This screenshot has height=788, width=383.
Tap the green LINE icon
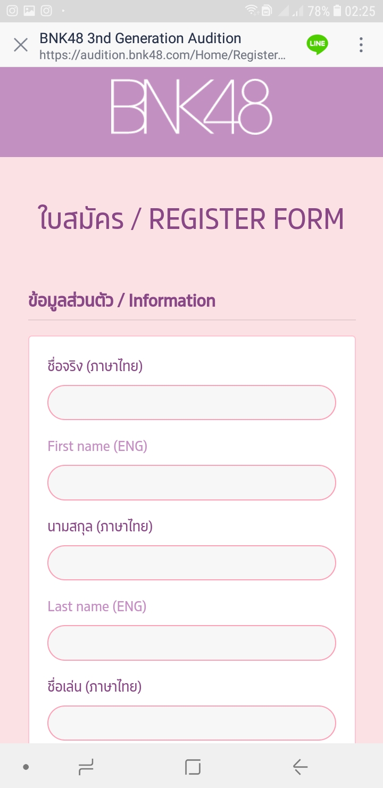(317, 45)
